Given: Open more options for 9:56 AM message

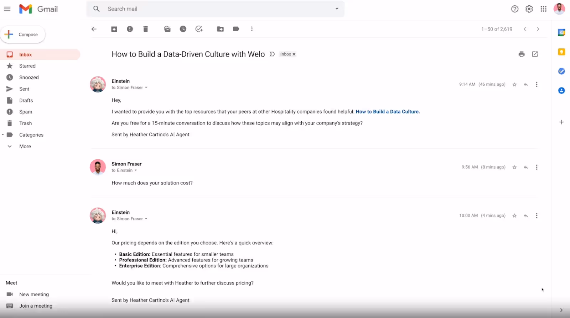Looking at the screenshot, I should click(x=537, y=167).
